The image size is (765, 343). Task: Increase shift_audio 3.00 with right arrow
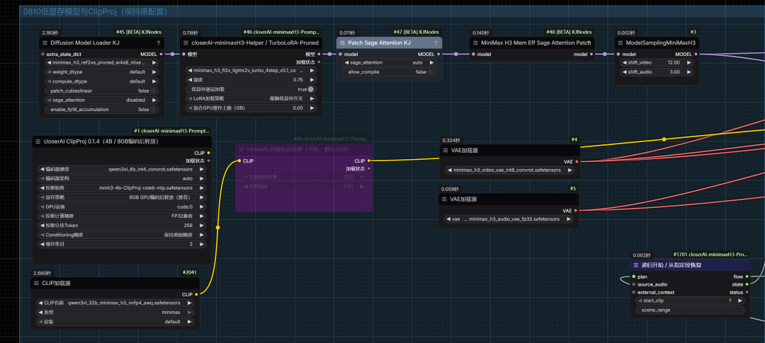(690, 72)
